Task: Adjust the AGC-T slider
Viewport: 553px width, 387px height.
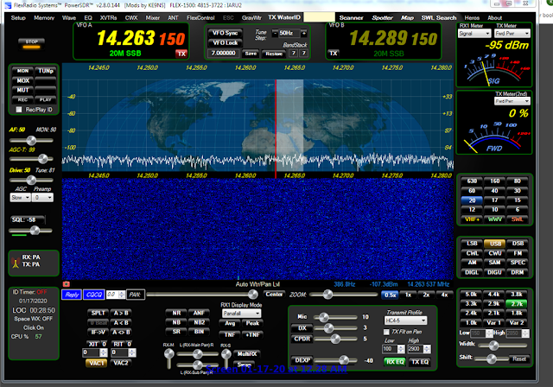Action: 31,159
